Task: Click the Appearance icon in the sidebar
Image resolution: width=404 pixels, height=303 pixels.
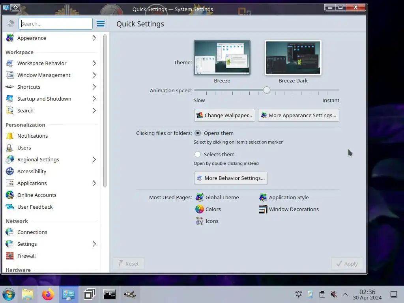Action: tap(10, 38)
